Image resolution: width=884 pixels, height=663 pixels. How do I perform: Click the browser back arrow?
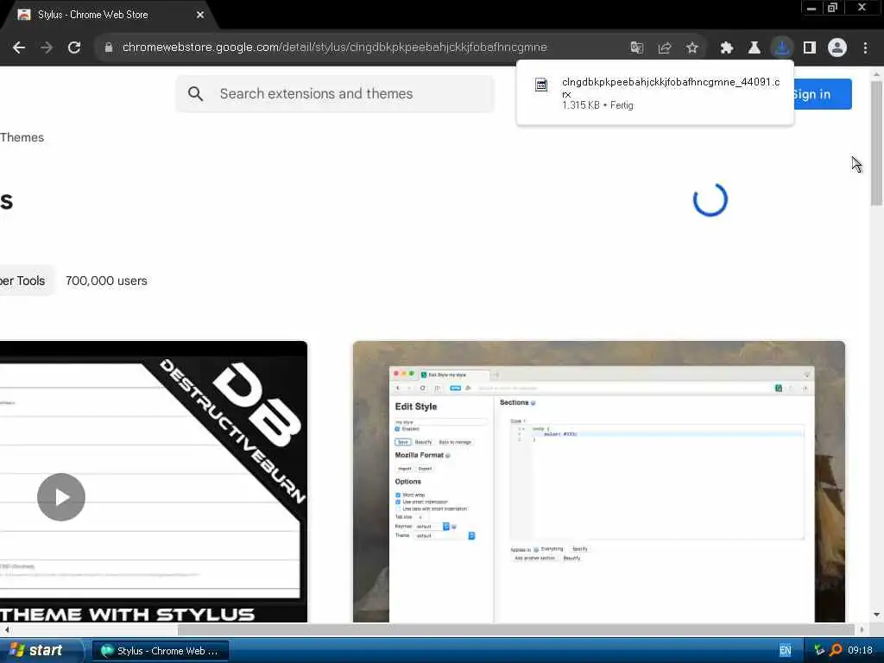tap(19, 47)
